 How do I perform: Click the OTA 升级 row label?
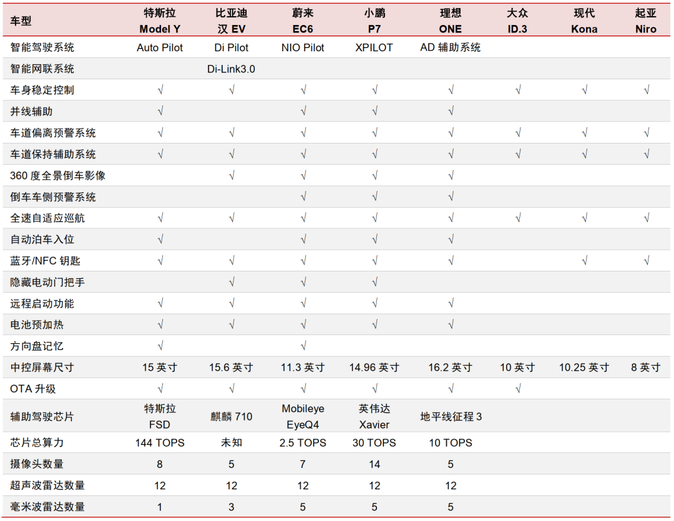tap(33, 389)
